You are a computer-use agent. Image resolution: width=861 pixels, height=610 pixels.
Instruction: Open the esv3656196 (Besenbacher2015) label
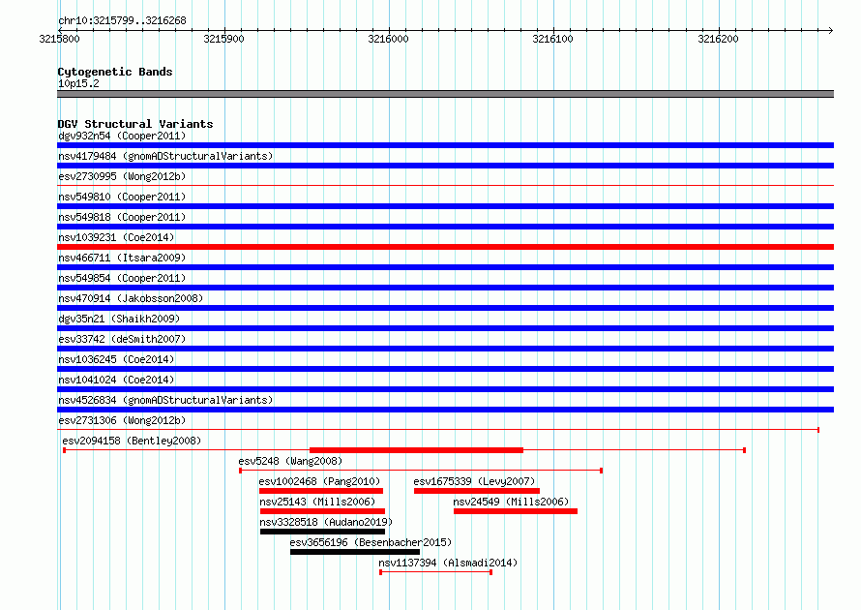(x=371, y=542)
